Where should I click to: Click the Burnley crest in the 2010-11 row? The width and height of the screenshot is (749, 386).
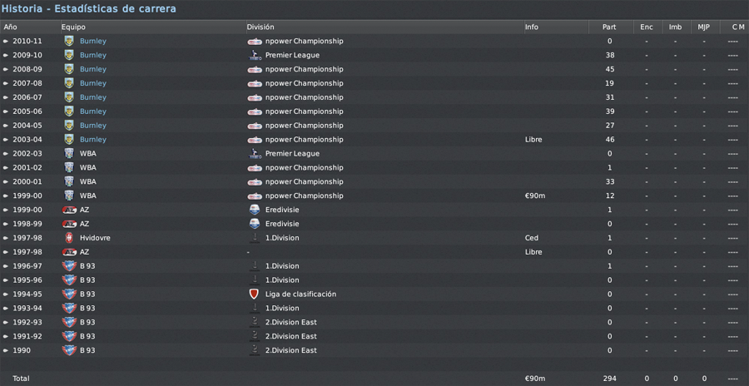click(69, 41)
